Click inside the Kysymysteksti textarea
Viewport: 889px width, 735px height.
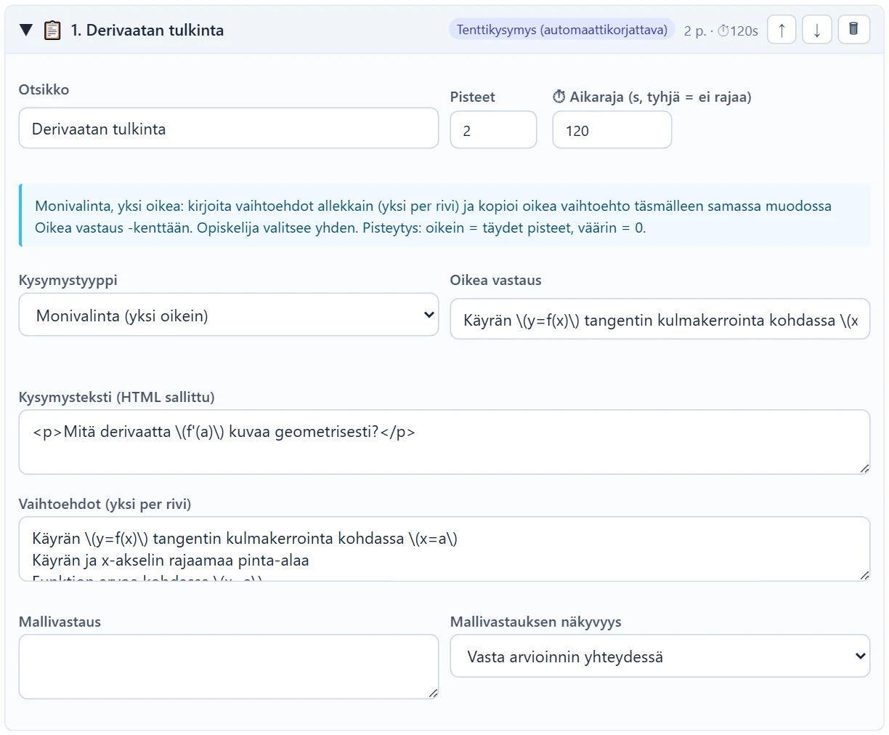[444, 442]
